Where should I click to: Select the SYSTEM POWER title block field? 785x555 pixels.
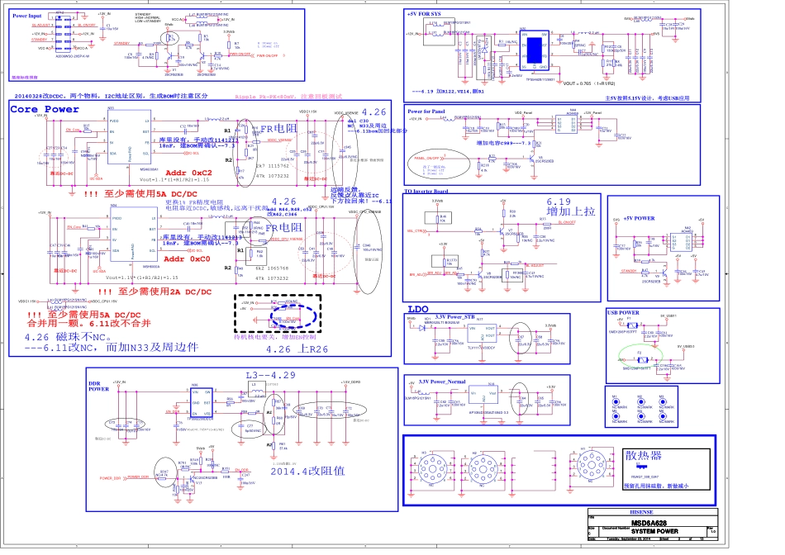pos(652,531)
